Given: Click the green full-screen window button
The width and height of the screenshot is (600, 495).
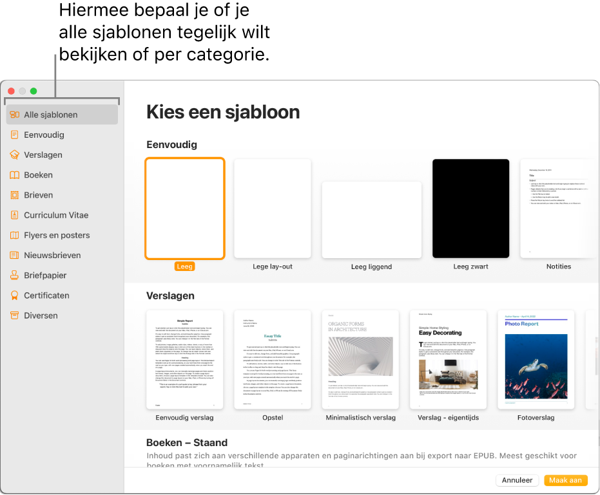Looking at the screenshot, I should [34, 91].
